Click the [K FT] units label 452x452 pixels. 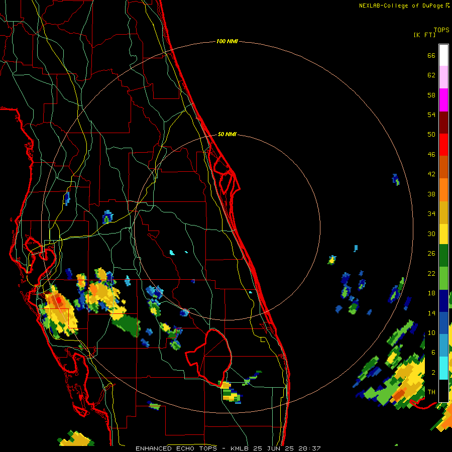point(424,35)
